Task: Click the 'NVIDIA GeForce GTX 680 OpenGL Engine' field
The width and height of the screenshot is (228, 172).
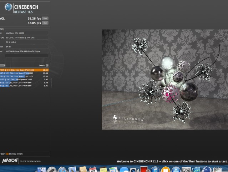Action: 27,51
